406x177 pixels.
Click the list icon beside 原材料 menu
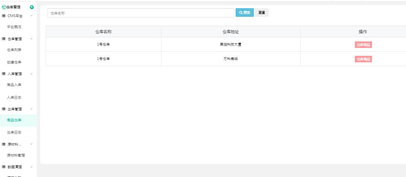pos(4,144)
